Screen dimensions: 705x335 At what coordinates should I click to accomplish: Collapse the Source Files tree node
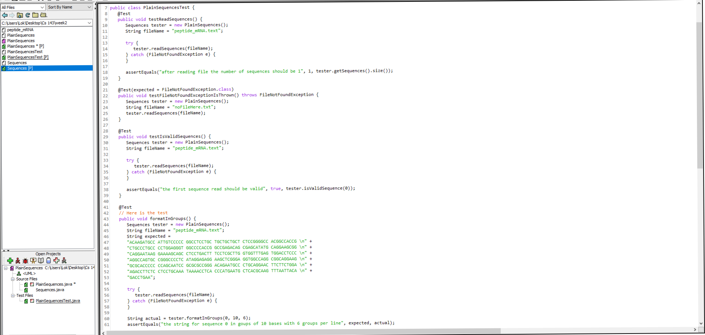pos(12,279)
